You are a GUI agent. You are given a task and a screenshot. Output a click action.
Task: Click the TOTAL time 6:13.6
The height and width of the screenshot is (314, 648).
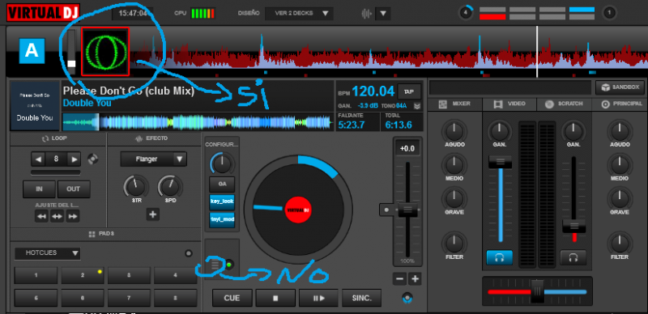(399, 125)
